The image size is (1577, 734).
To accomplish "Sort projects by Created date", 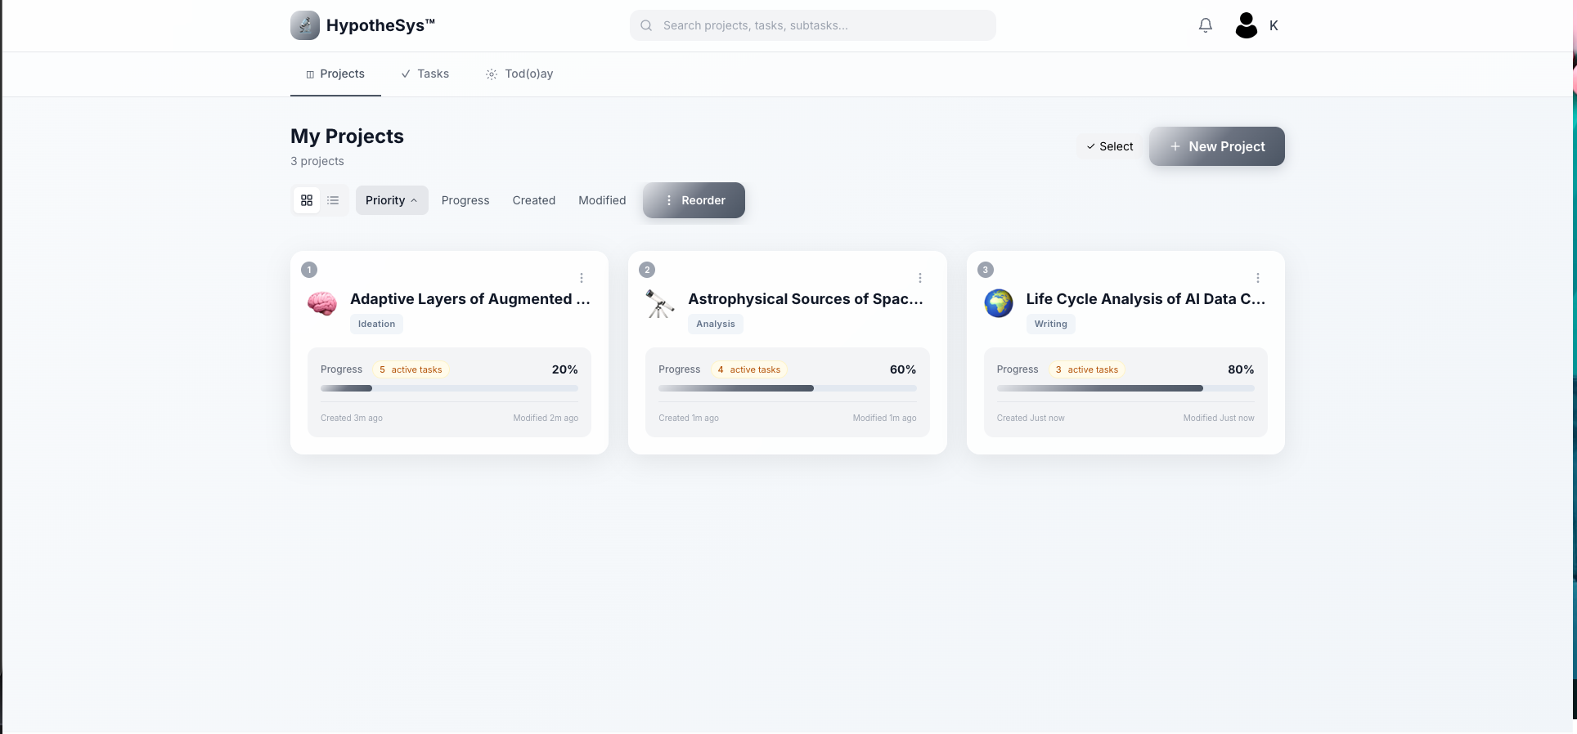I will pos(534,200).
